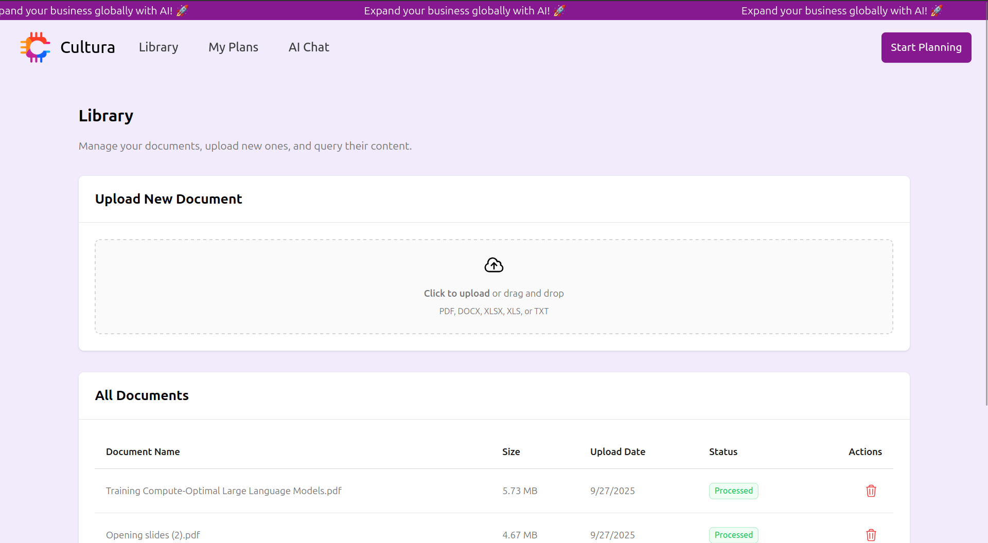Click the upload date of Training Compute-Optimal
Image resolution: width=988 pixels, height=543 pixels.
[612, 491]
